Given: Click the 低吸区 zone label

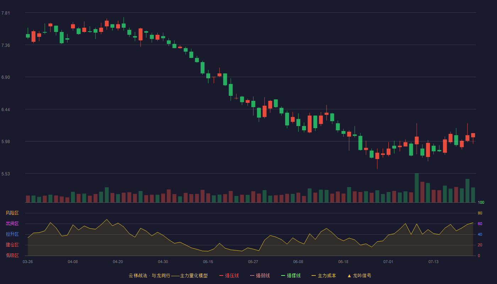Looking at the screenshot, I should tap(12, 255).
